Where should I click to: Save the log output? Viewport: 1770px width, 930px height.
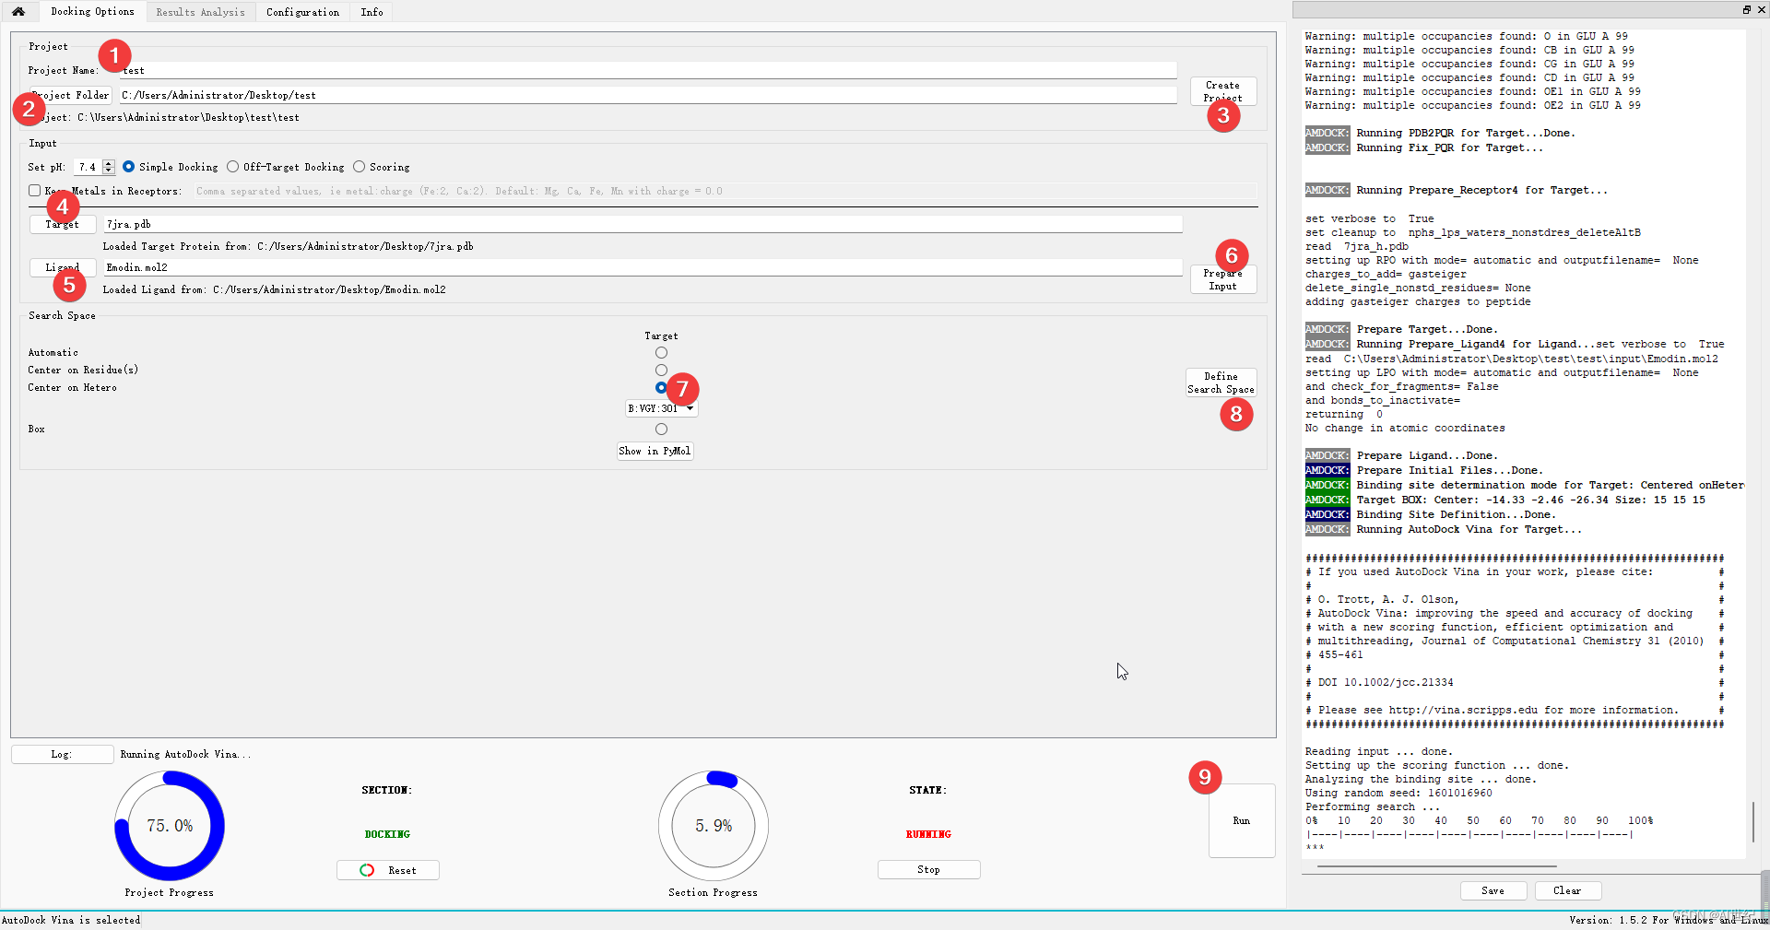[x=1493, y=890]
